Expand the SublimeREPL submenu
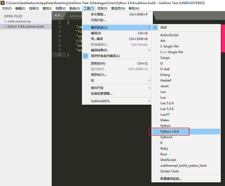This screenshot has width=225, height=186. tap(117, 101)
